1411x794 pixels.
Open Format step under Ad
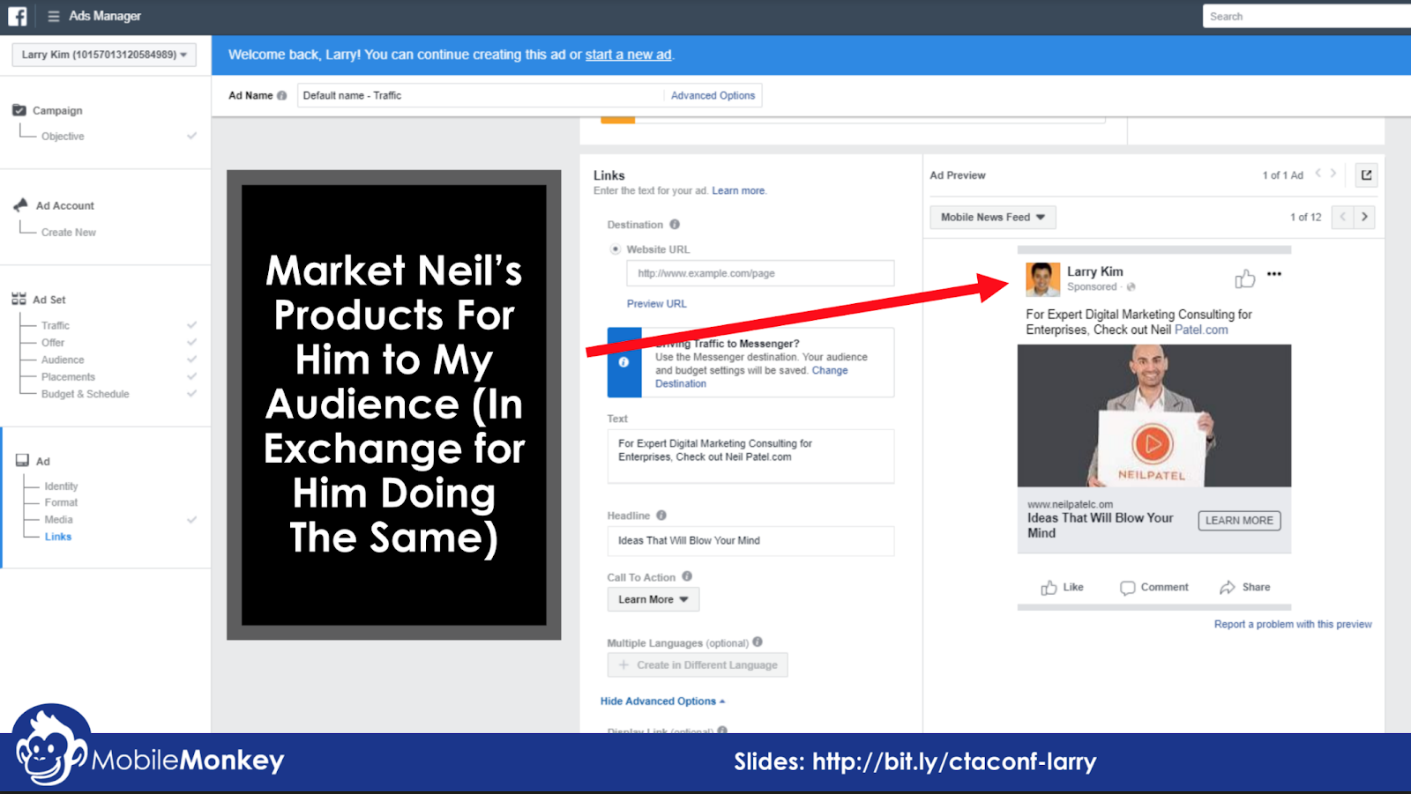click(61, 502)
